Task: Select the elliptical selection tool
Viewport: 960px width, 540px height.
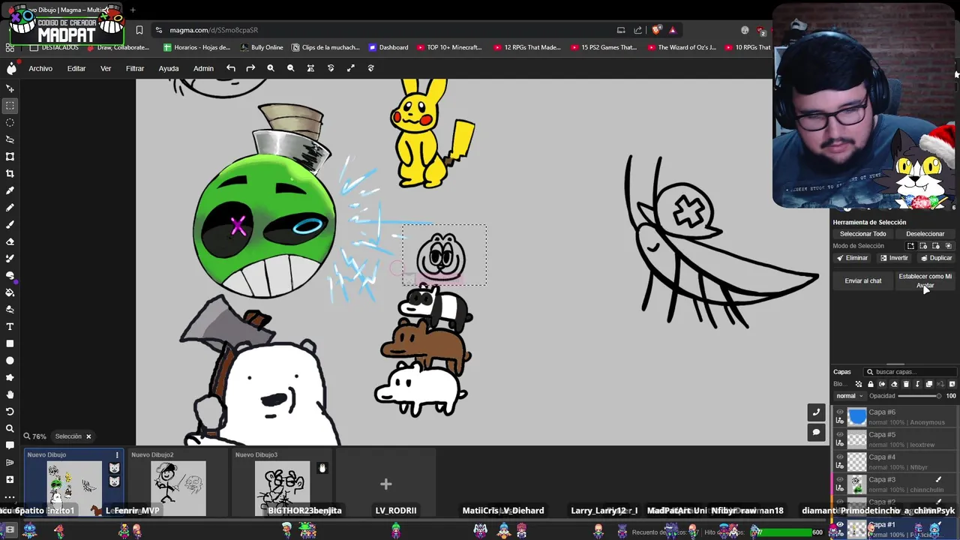Action: (x=10, y=122)
